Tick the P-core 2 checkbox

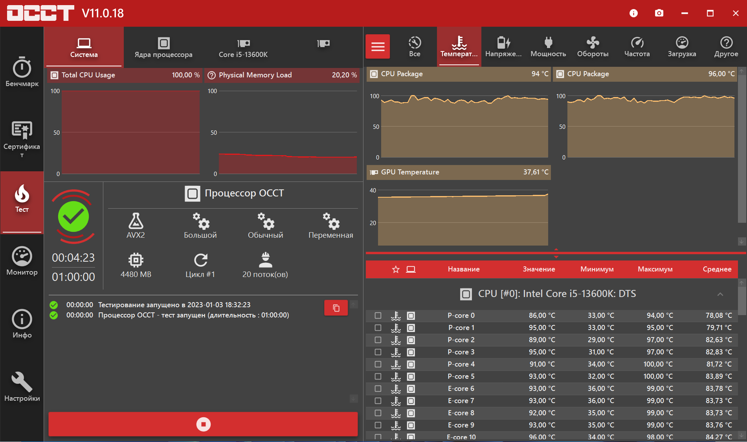coord(378,340)
